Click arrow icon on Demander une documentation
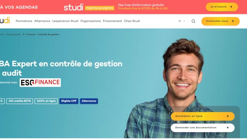Viewport: 247px width, 139px height. (228, 128)
